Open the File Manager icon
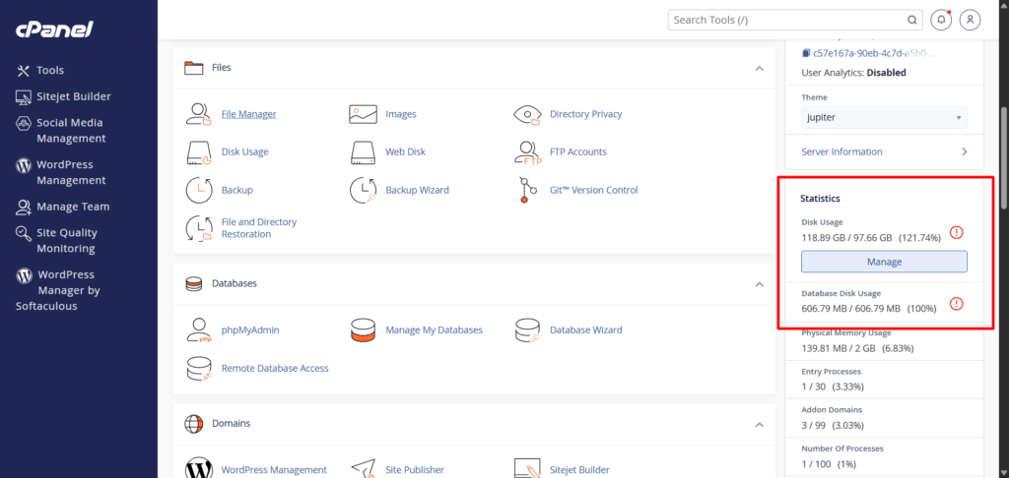Image resolution: width=1009 pixels, height=478 pixels. (199, 114)
